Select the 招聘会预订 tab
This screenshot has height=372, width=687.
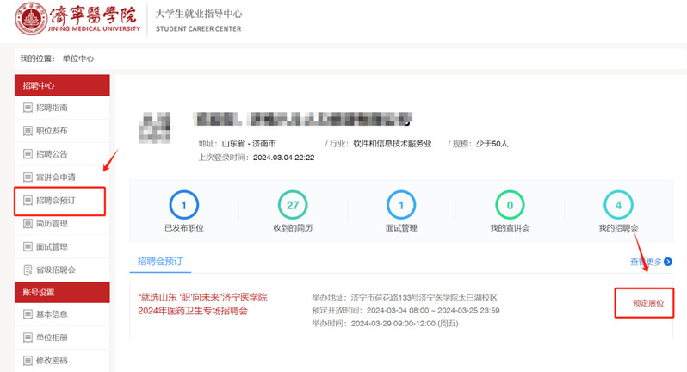coord(160,260)
